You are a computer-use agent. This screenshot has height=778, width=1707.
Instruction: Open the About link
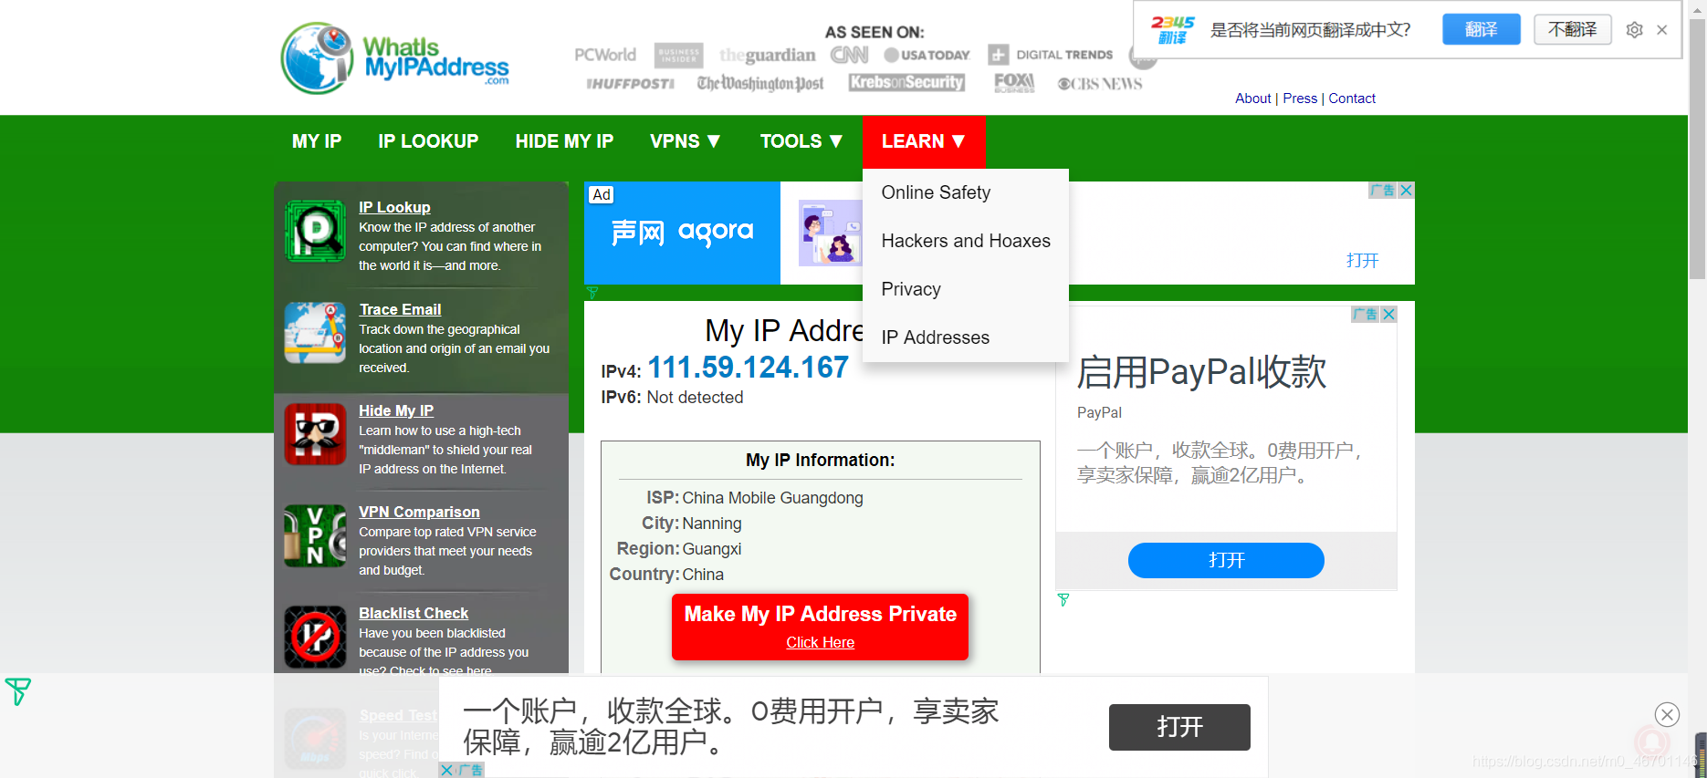1252,99
